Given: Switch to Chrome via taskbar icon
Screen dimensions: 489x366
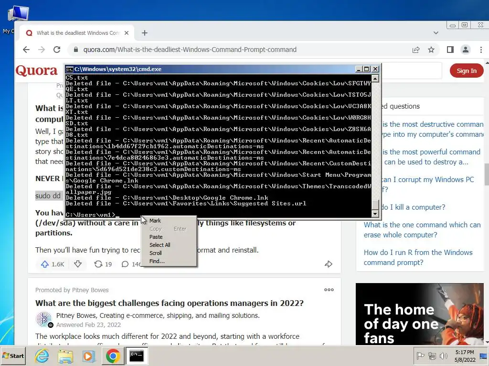Looking at the screenshot, I should (x=113, y=356).
